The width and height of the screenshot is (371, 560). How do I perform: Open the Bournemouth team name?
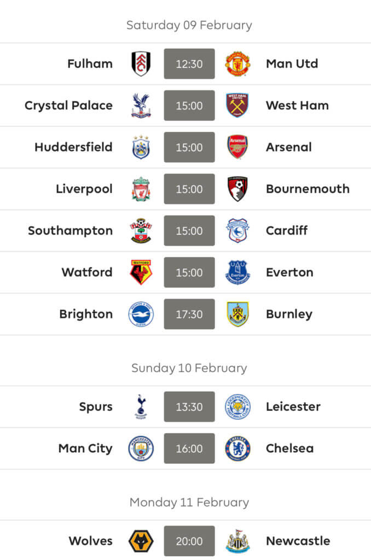pos(308,189)
